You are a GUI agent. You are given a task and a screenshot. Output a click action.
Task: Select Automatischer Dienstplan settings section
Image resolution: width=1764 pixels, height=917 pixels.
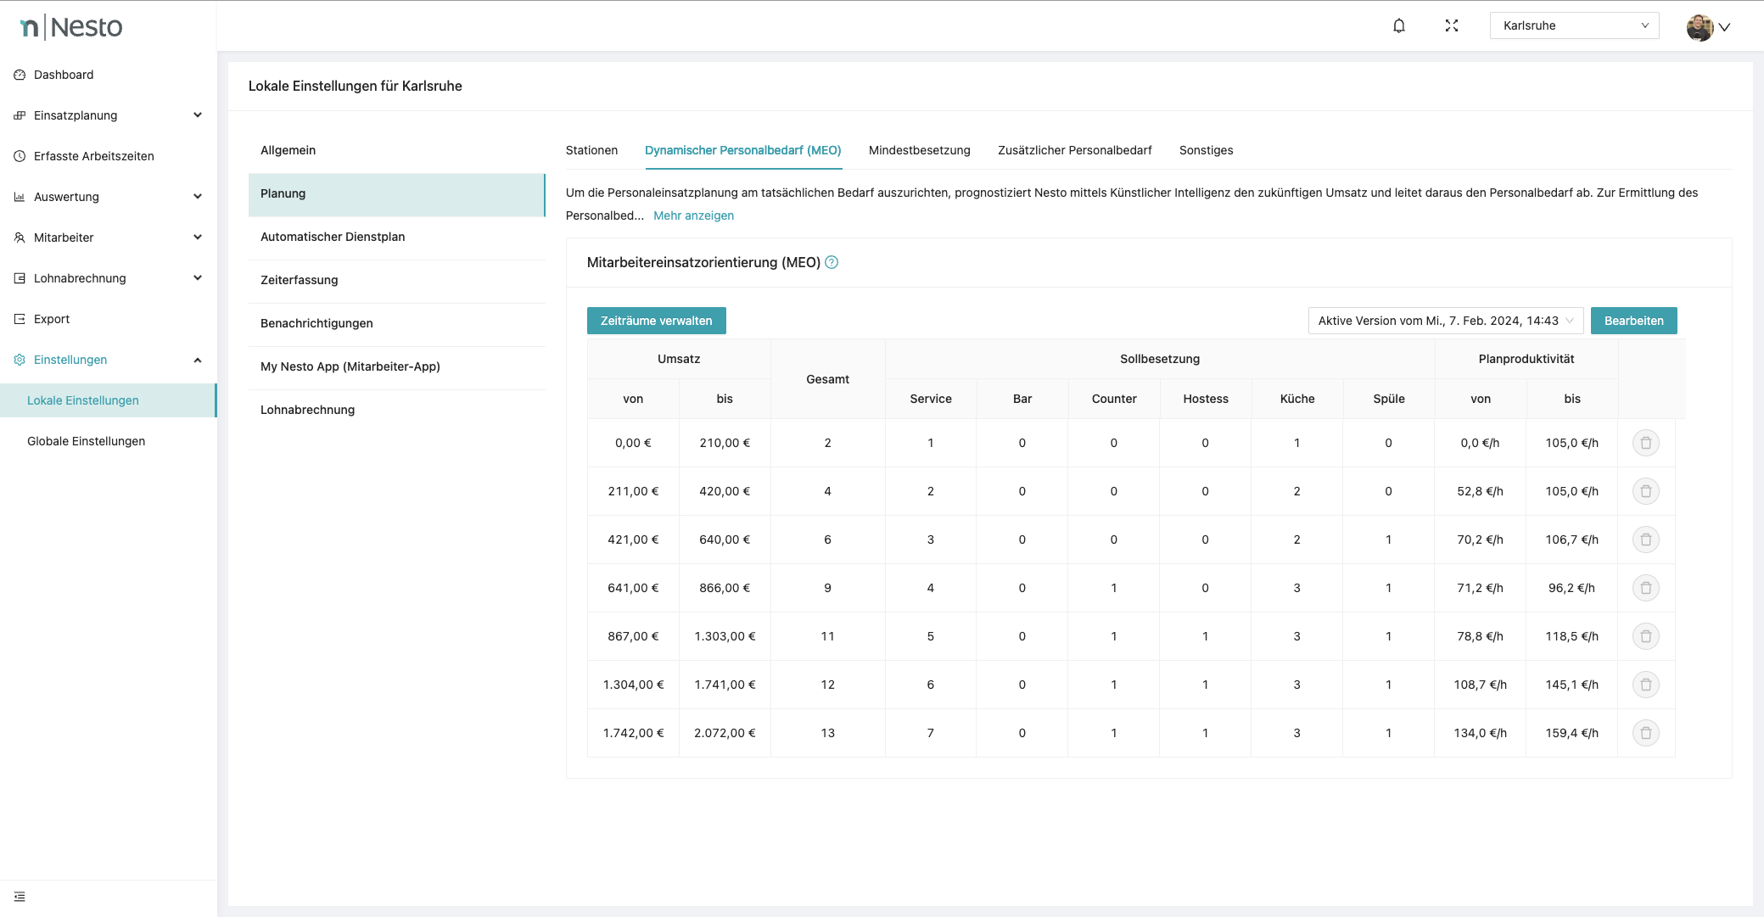tap(333, 237)
